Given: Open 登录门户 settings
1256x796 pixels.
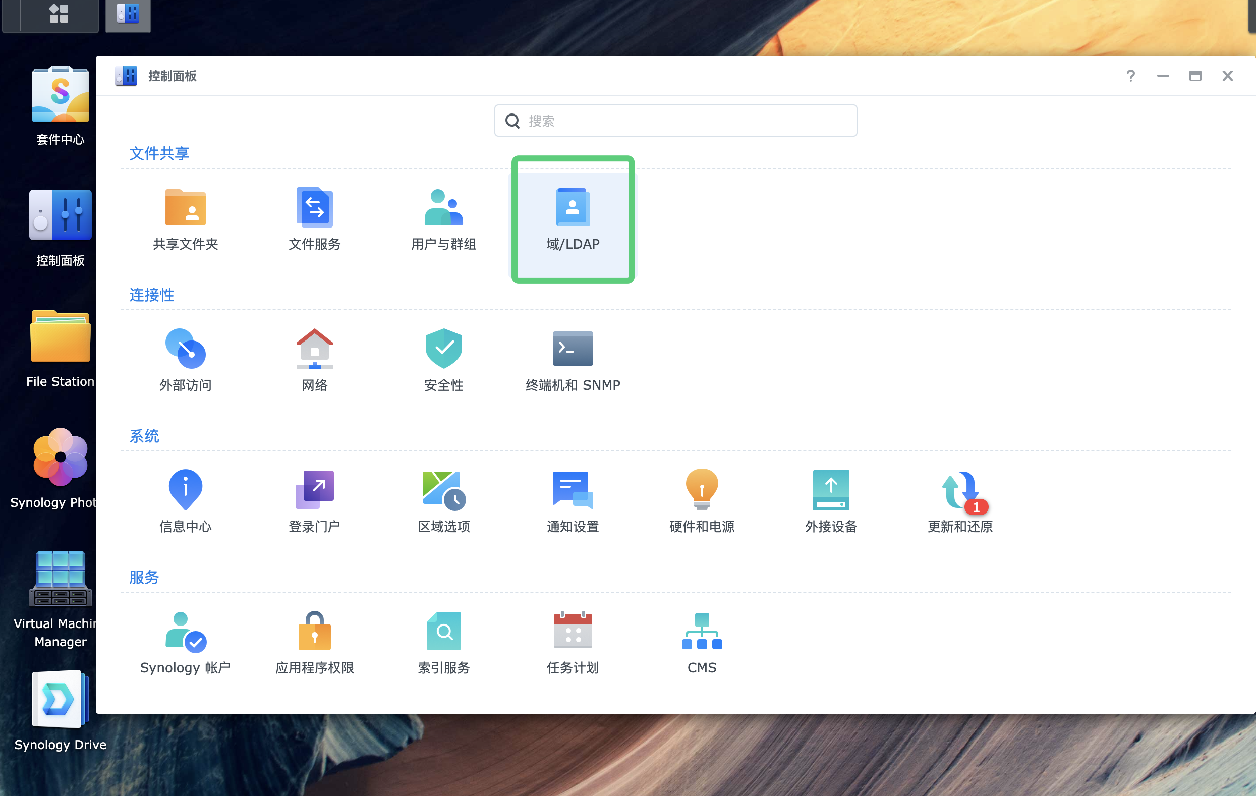Looking at the screenshot, I should click(x=314, y=501).
